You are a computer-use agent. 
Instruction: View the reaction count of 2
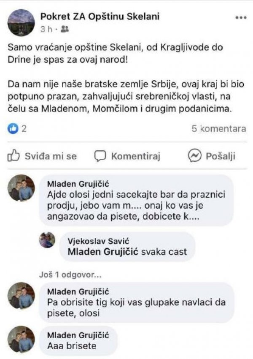click(x=24, y=129)
